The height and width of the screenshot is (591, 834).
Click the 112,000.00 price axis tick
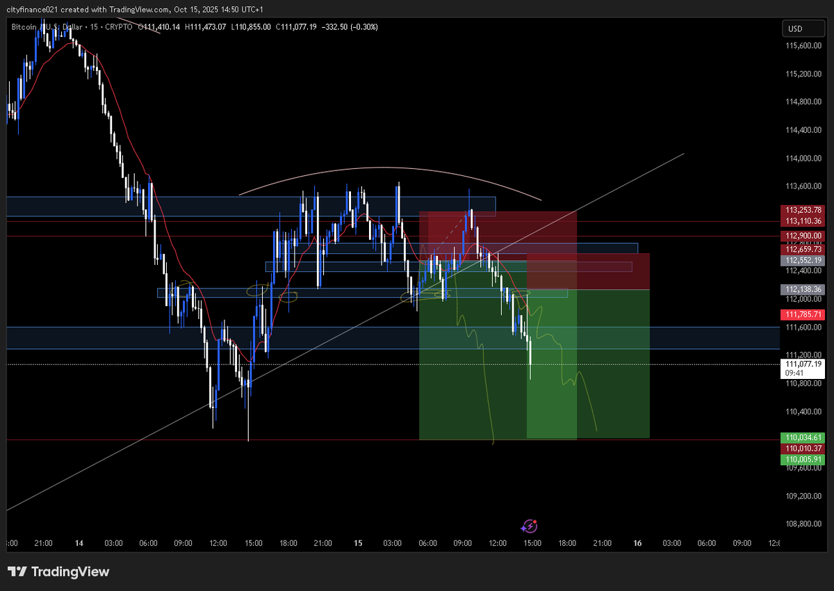(x=803, y=299)
